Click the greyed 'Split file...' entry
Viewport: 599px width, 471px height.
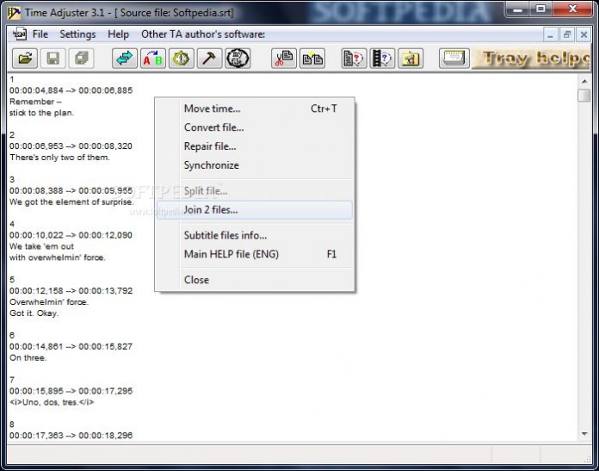tap(255, 191)
